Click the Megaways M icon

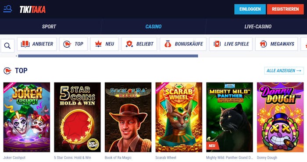coord(263,44)
